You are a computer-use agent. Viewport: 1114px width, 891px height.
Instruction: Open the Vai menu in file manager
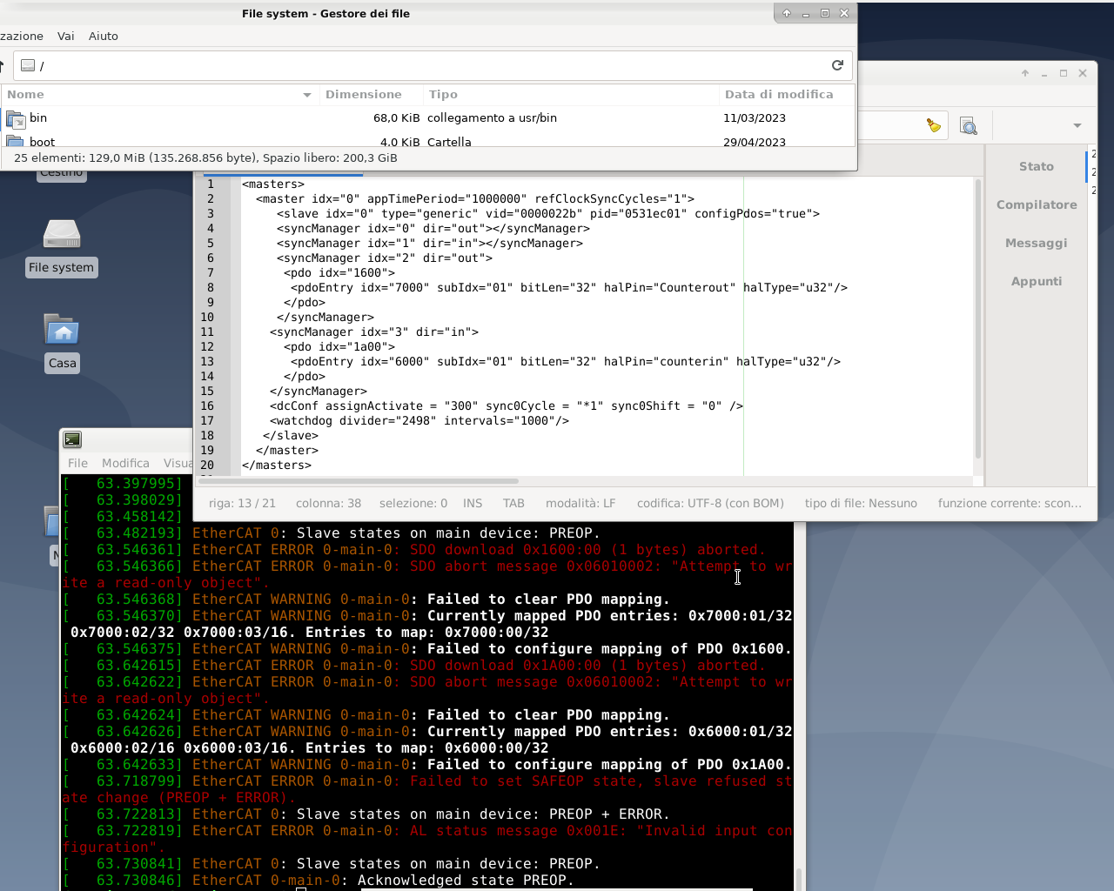[x=66, y=36]
